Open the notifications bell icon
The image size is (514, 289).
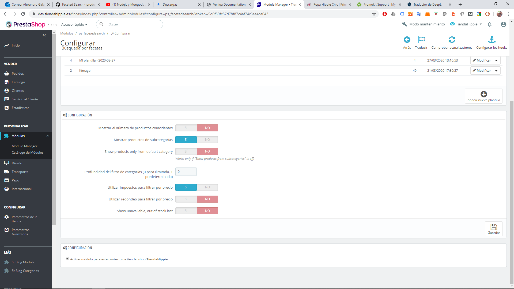[490, 24]
